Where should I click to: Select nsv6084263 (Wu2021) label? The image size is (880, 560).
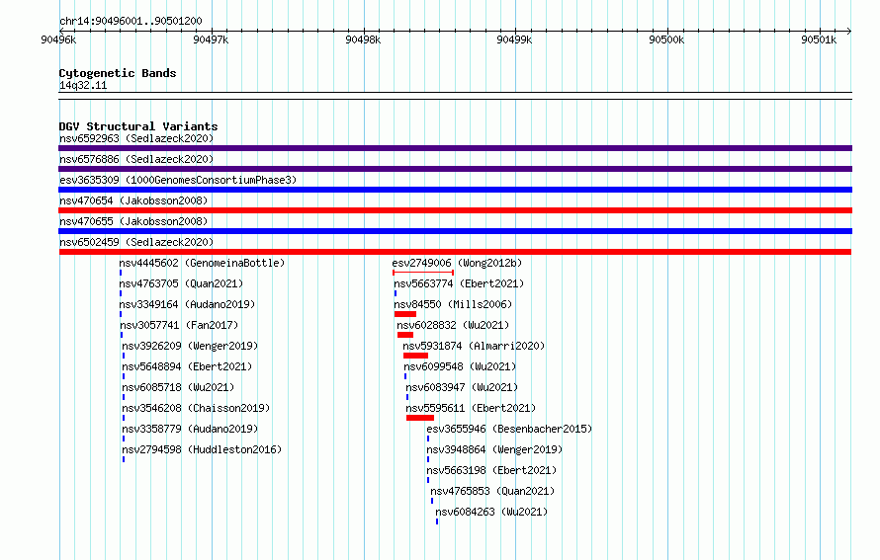(x=491, y=512)
